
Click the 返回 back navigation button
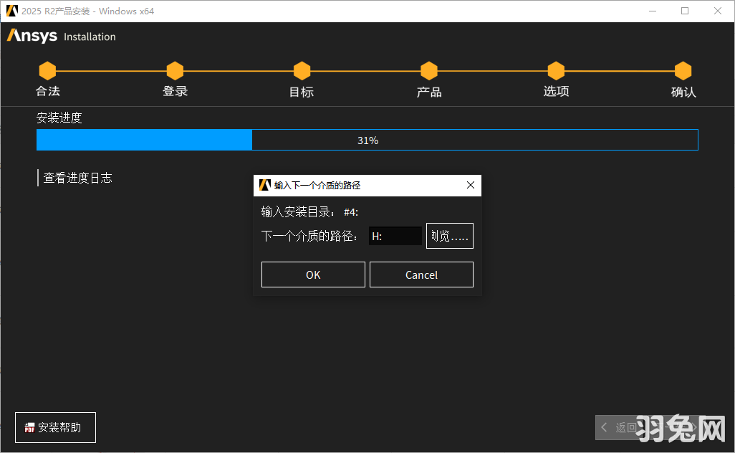(625, 427)
